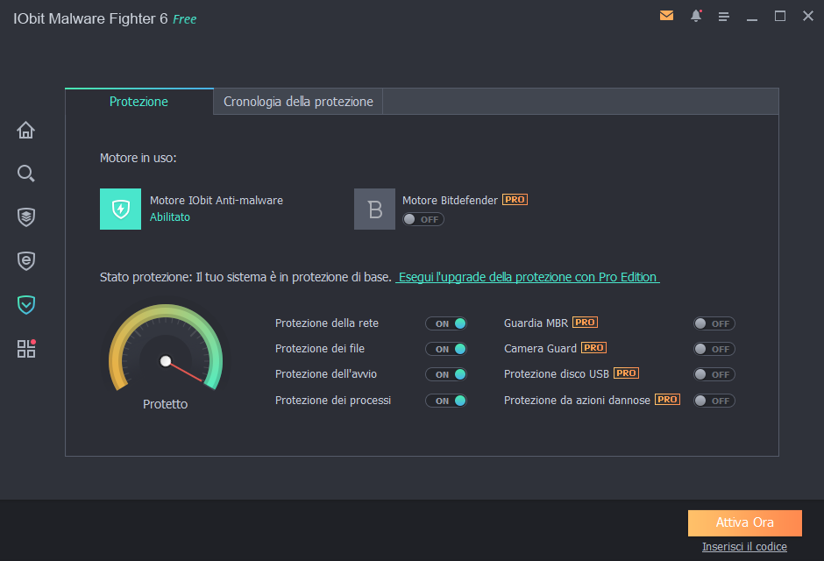Click the Bitdefender engine B icon
This screenshot has height=561, width=824.
pos(374,209)
